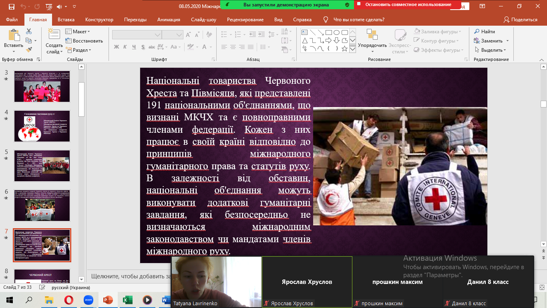Increase font size with large A icon
The width and height of the screenshot is (547, 308).
pos(189,35)
